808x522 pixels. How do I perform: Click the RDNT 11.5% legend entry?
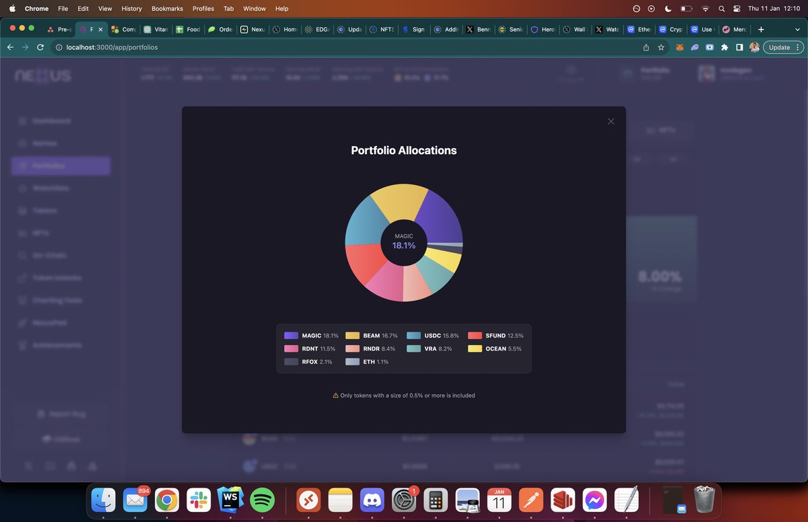[x=310, y=348]
